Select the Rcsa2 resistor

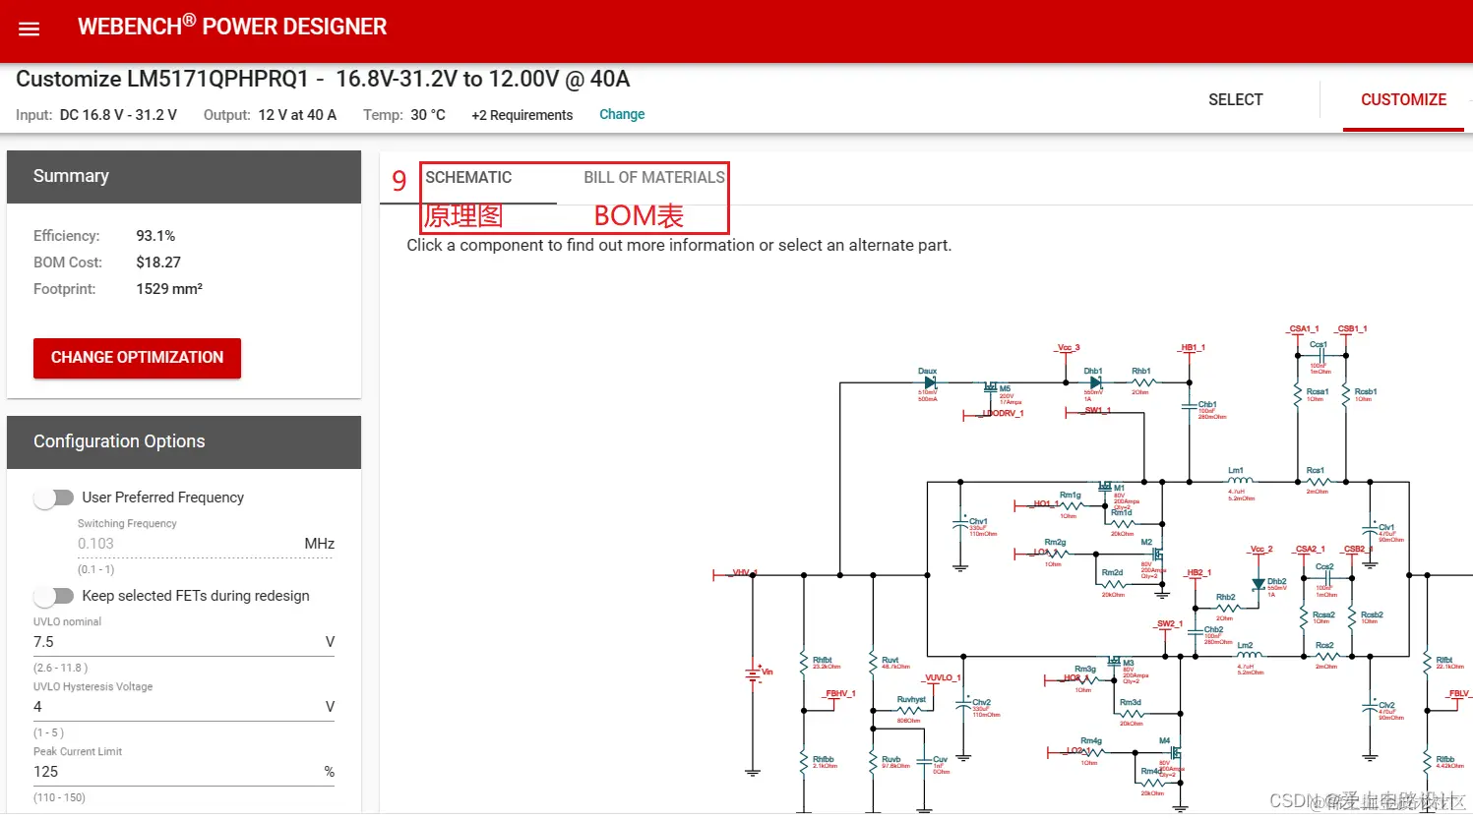pyautogui.click(x=1305, y=617)
